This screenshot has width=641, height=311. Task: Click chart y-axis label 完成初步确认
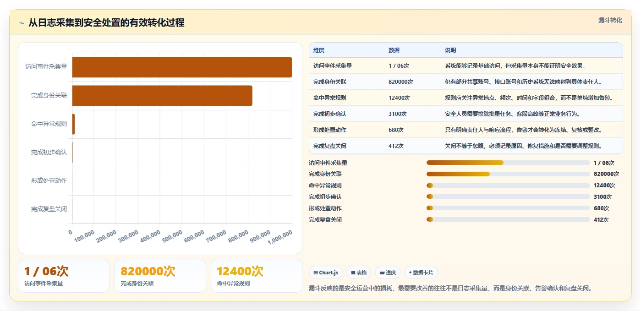point(49,152)
